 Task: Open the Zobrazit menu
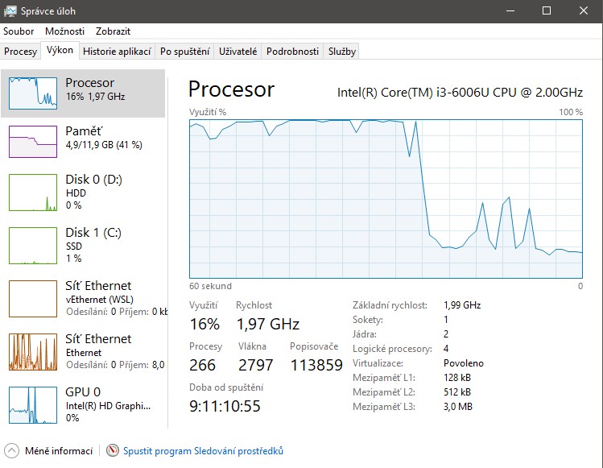coord(113,31)
